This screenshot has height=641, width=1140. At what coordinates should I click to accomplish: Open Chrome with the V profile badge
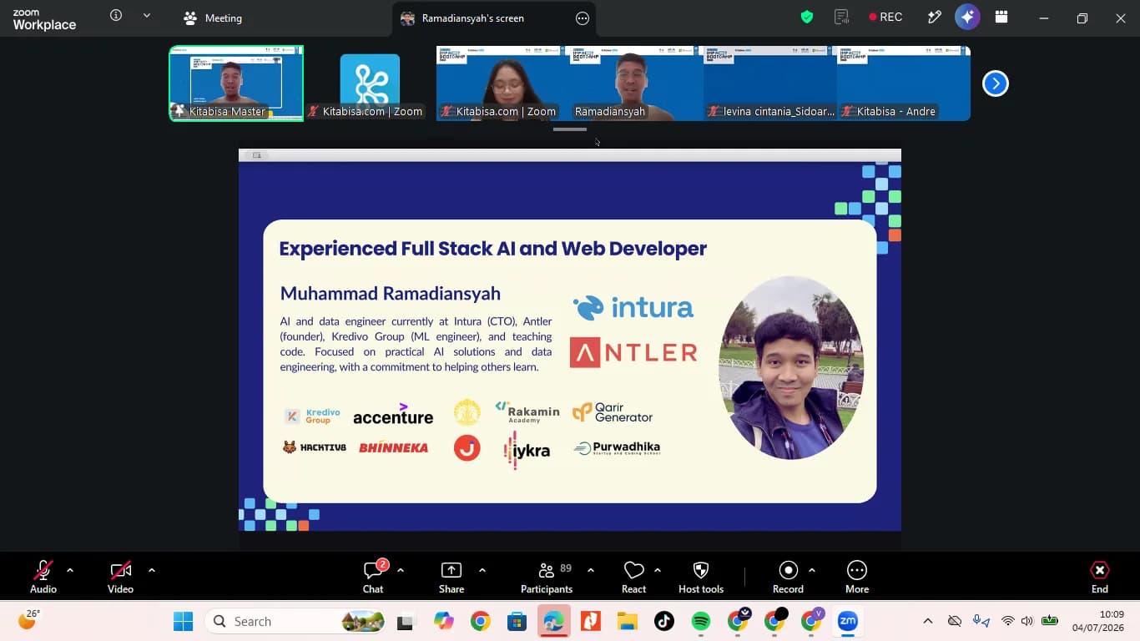click(811, 621)
